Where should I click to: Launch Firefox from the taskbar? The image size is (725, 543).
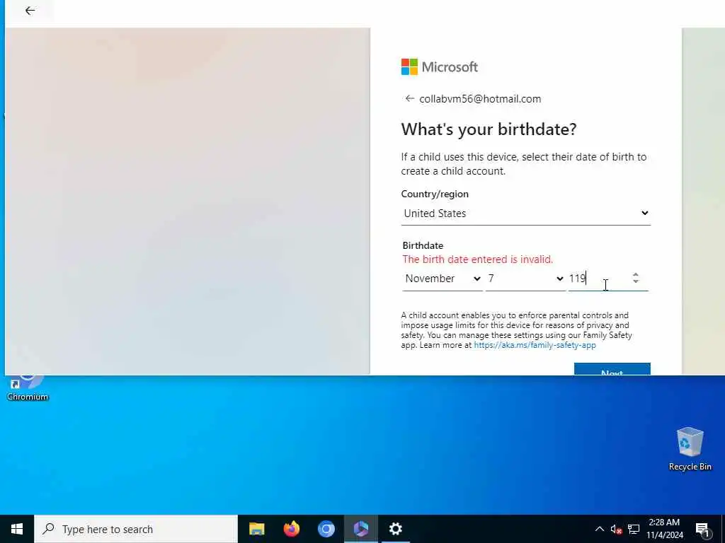tap(291, 529)
